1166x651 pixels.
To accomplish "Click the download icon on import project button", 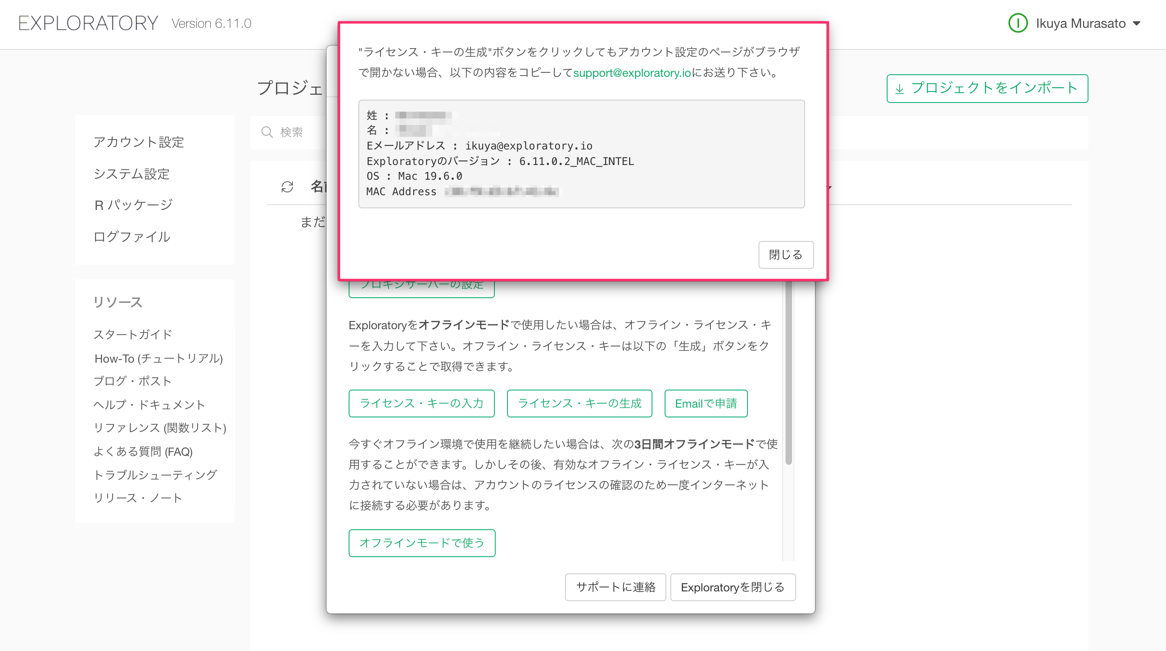I will (x=899, y=89).
